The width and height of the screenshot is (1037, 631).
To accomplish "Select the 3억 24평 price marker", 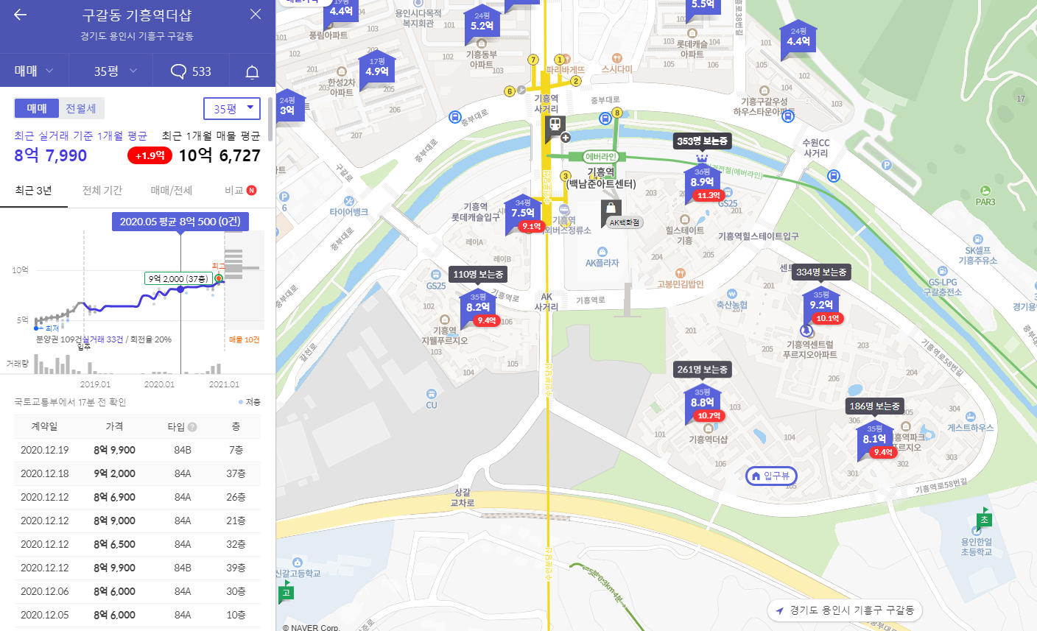I will click(287, 107).
